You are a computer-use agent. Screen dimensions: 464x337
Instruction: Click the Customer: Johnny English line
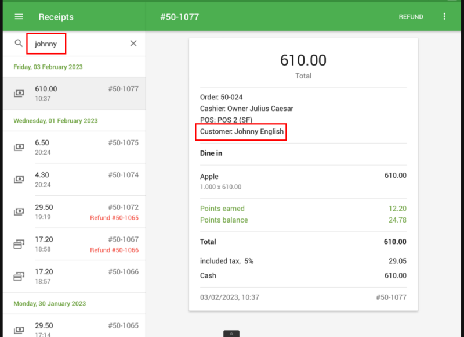tap(242, 132)
